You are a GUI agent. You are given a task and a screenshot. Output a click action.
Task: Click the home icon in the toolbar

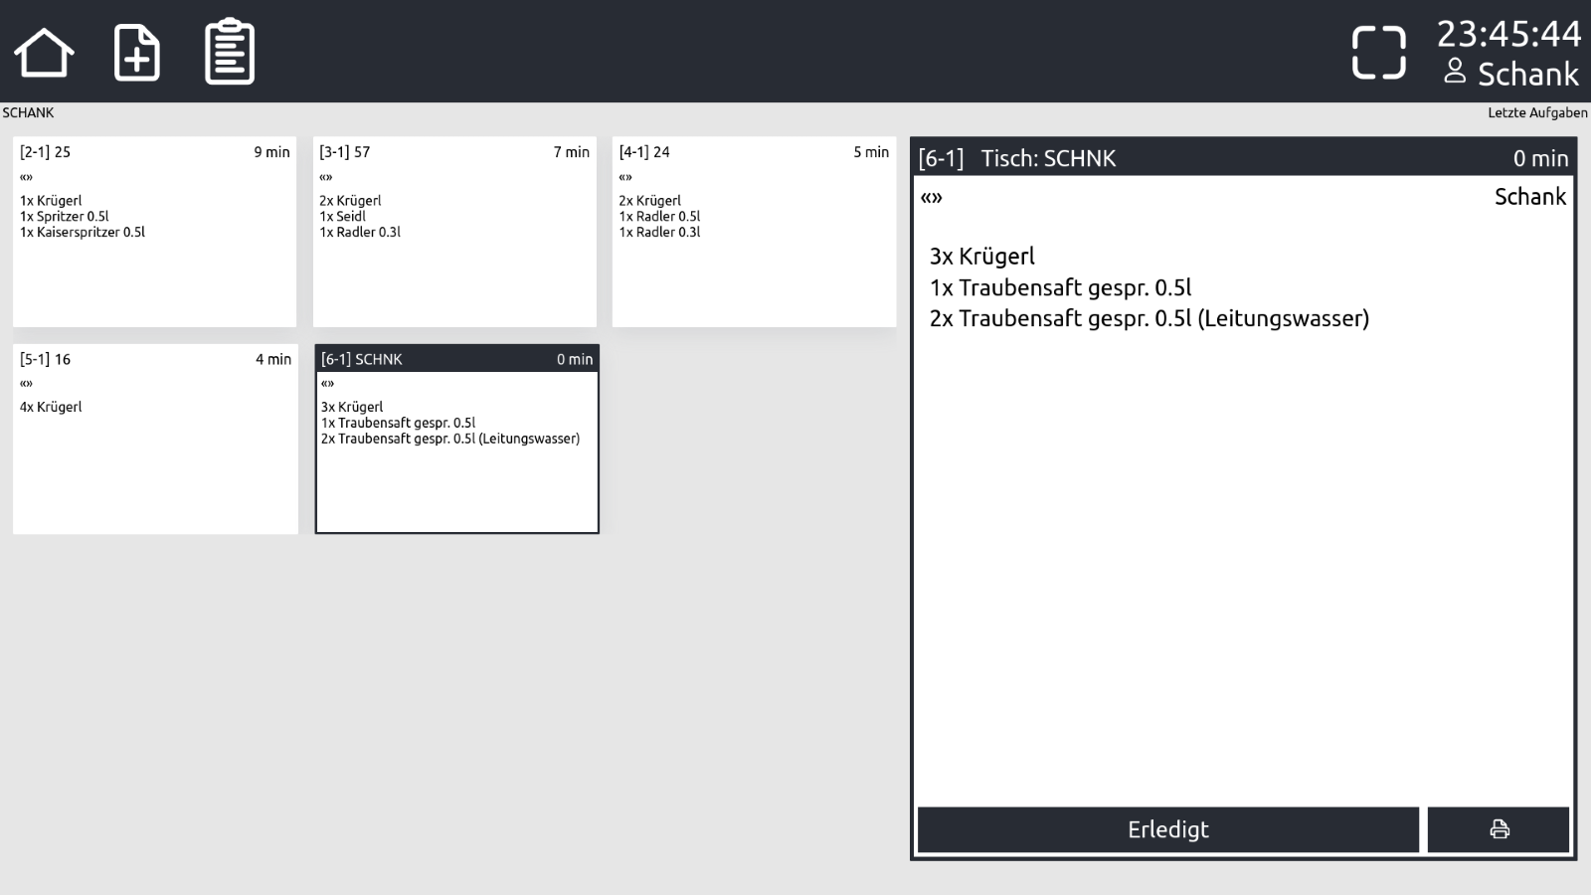44,50
